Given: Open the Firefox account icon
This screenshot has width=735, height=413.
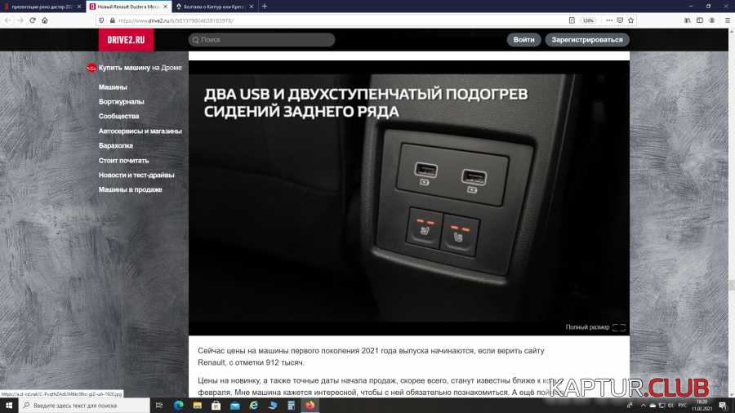Looking at the screenshot, I should click(x=712, y=20).
